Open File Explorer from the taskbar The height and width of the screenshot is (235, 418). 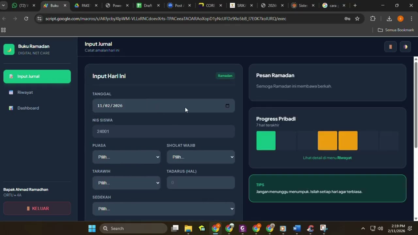point(188,228)
